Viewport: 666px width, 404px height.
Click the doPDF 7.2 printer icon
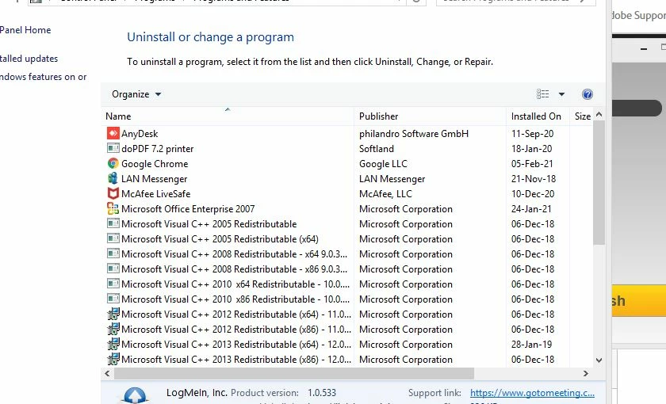coord(113,148)
